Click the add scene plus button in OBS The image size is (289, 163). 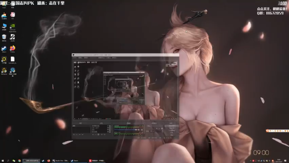click(74, 134)
